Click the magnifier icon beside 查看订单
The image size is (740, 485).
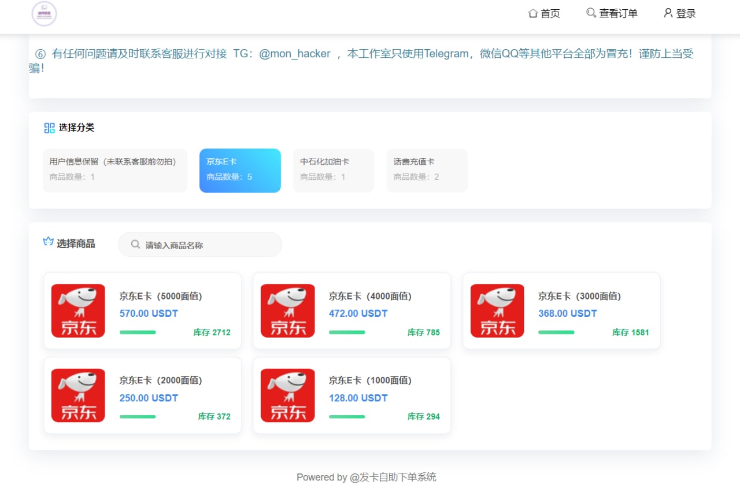click(590, 13)
